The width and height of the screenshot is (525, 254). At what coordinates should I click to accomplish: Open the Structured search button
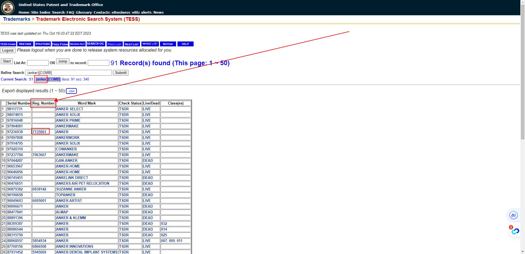point(43,44)
